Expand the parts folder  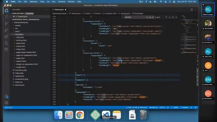(14, 32)
